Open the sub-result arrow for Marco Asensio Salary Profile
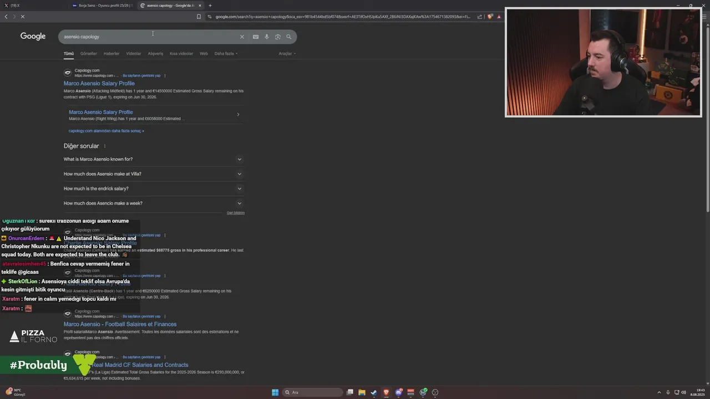 tap(238, 115)
